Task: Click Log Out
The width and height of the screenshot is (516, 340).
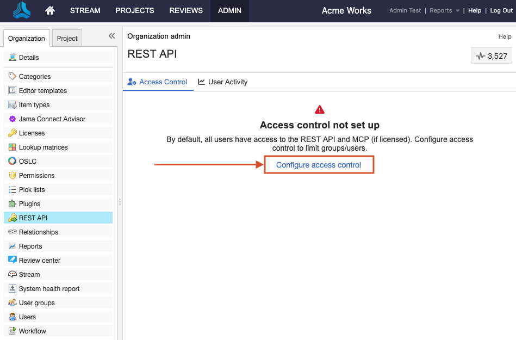Action: pos(501,10)
